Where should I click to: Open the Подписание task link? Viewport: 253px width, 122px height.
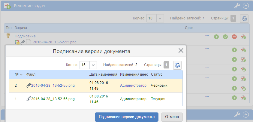pyautogui.click(x=25, y=36)
